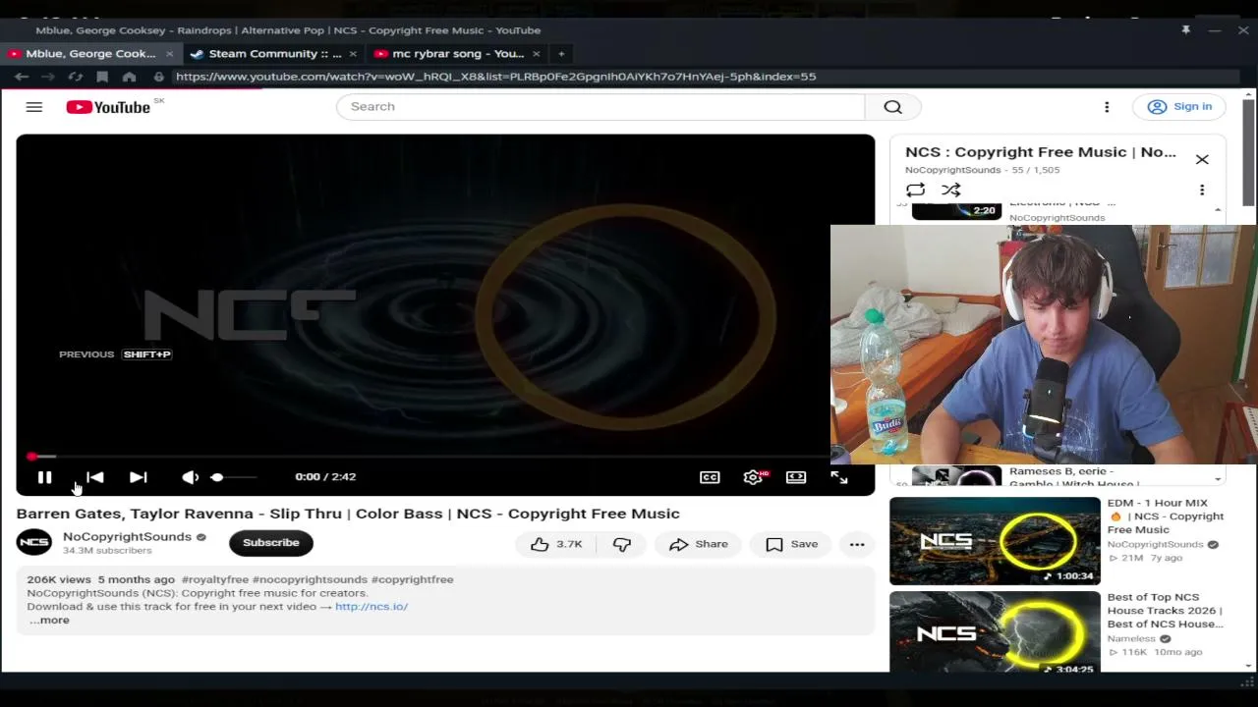Expand the description with ...more

[49, 621]
